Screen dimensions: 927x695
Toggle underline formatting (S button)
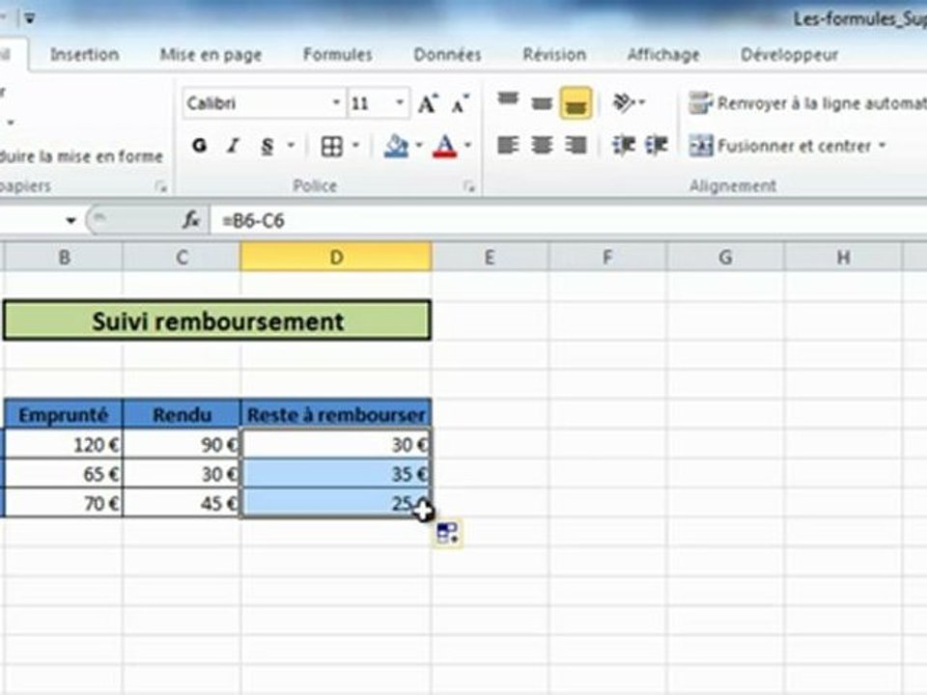[267, 146]
